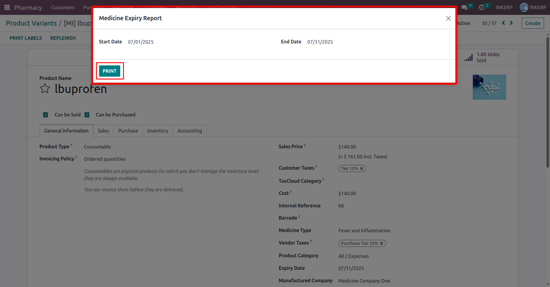
Task: Click the 30 / 37 pager counter
Action: point(489,23)
